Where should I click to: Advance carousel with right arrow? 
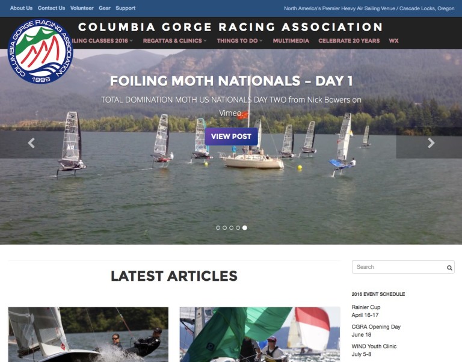coord(431,143)
